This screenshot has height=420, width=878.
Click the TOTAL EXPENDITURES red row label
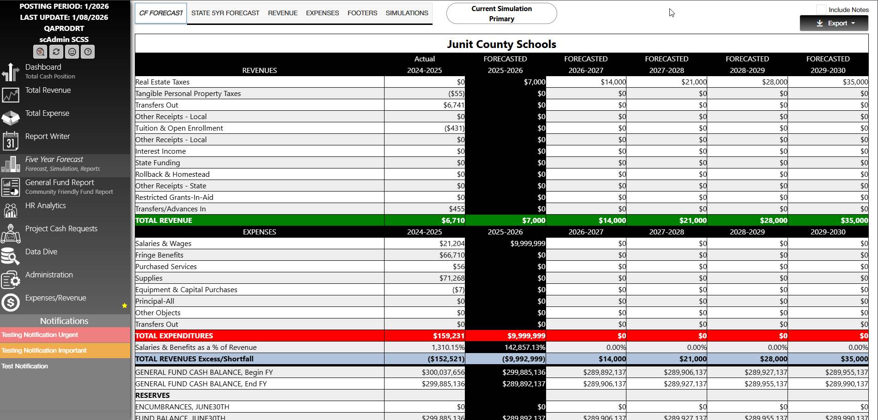coord(174,336)
